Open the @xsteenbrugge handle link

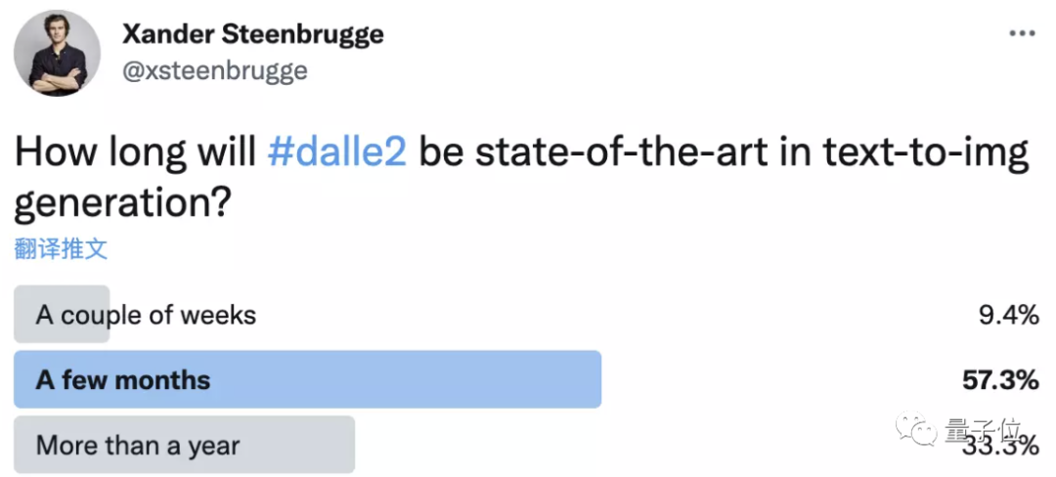point(214,70)
